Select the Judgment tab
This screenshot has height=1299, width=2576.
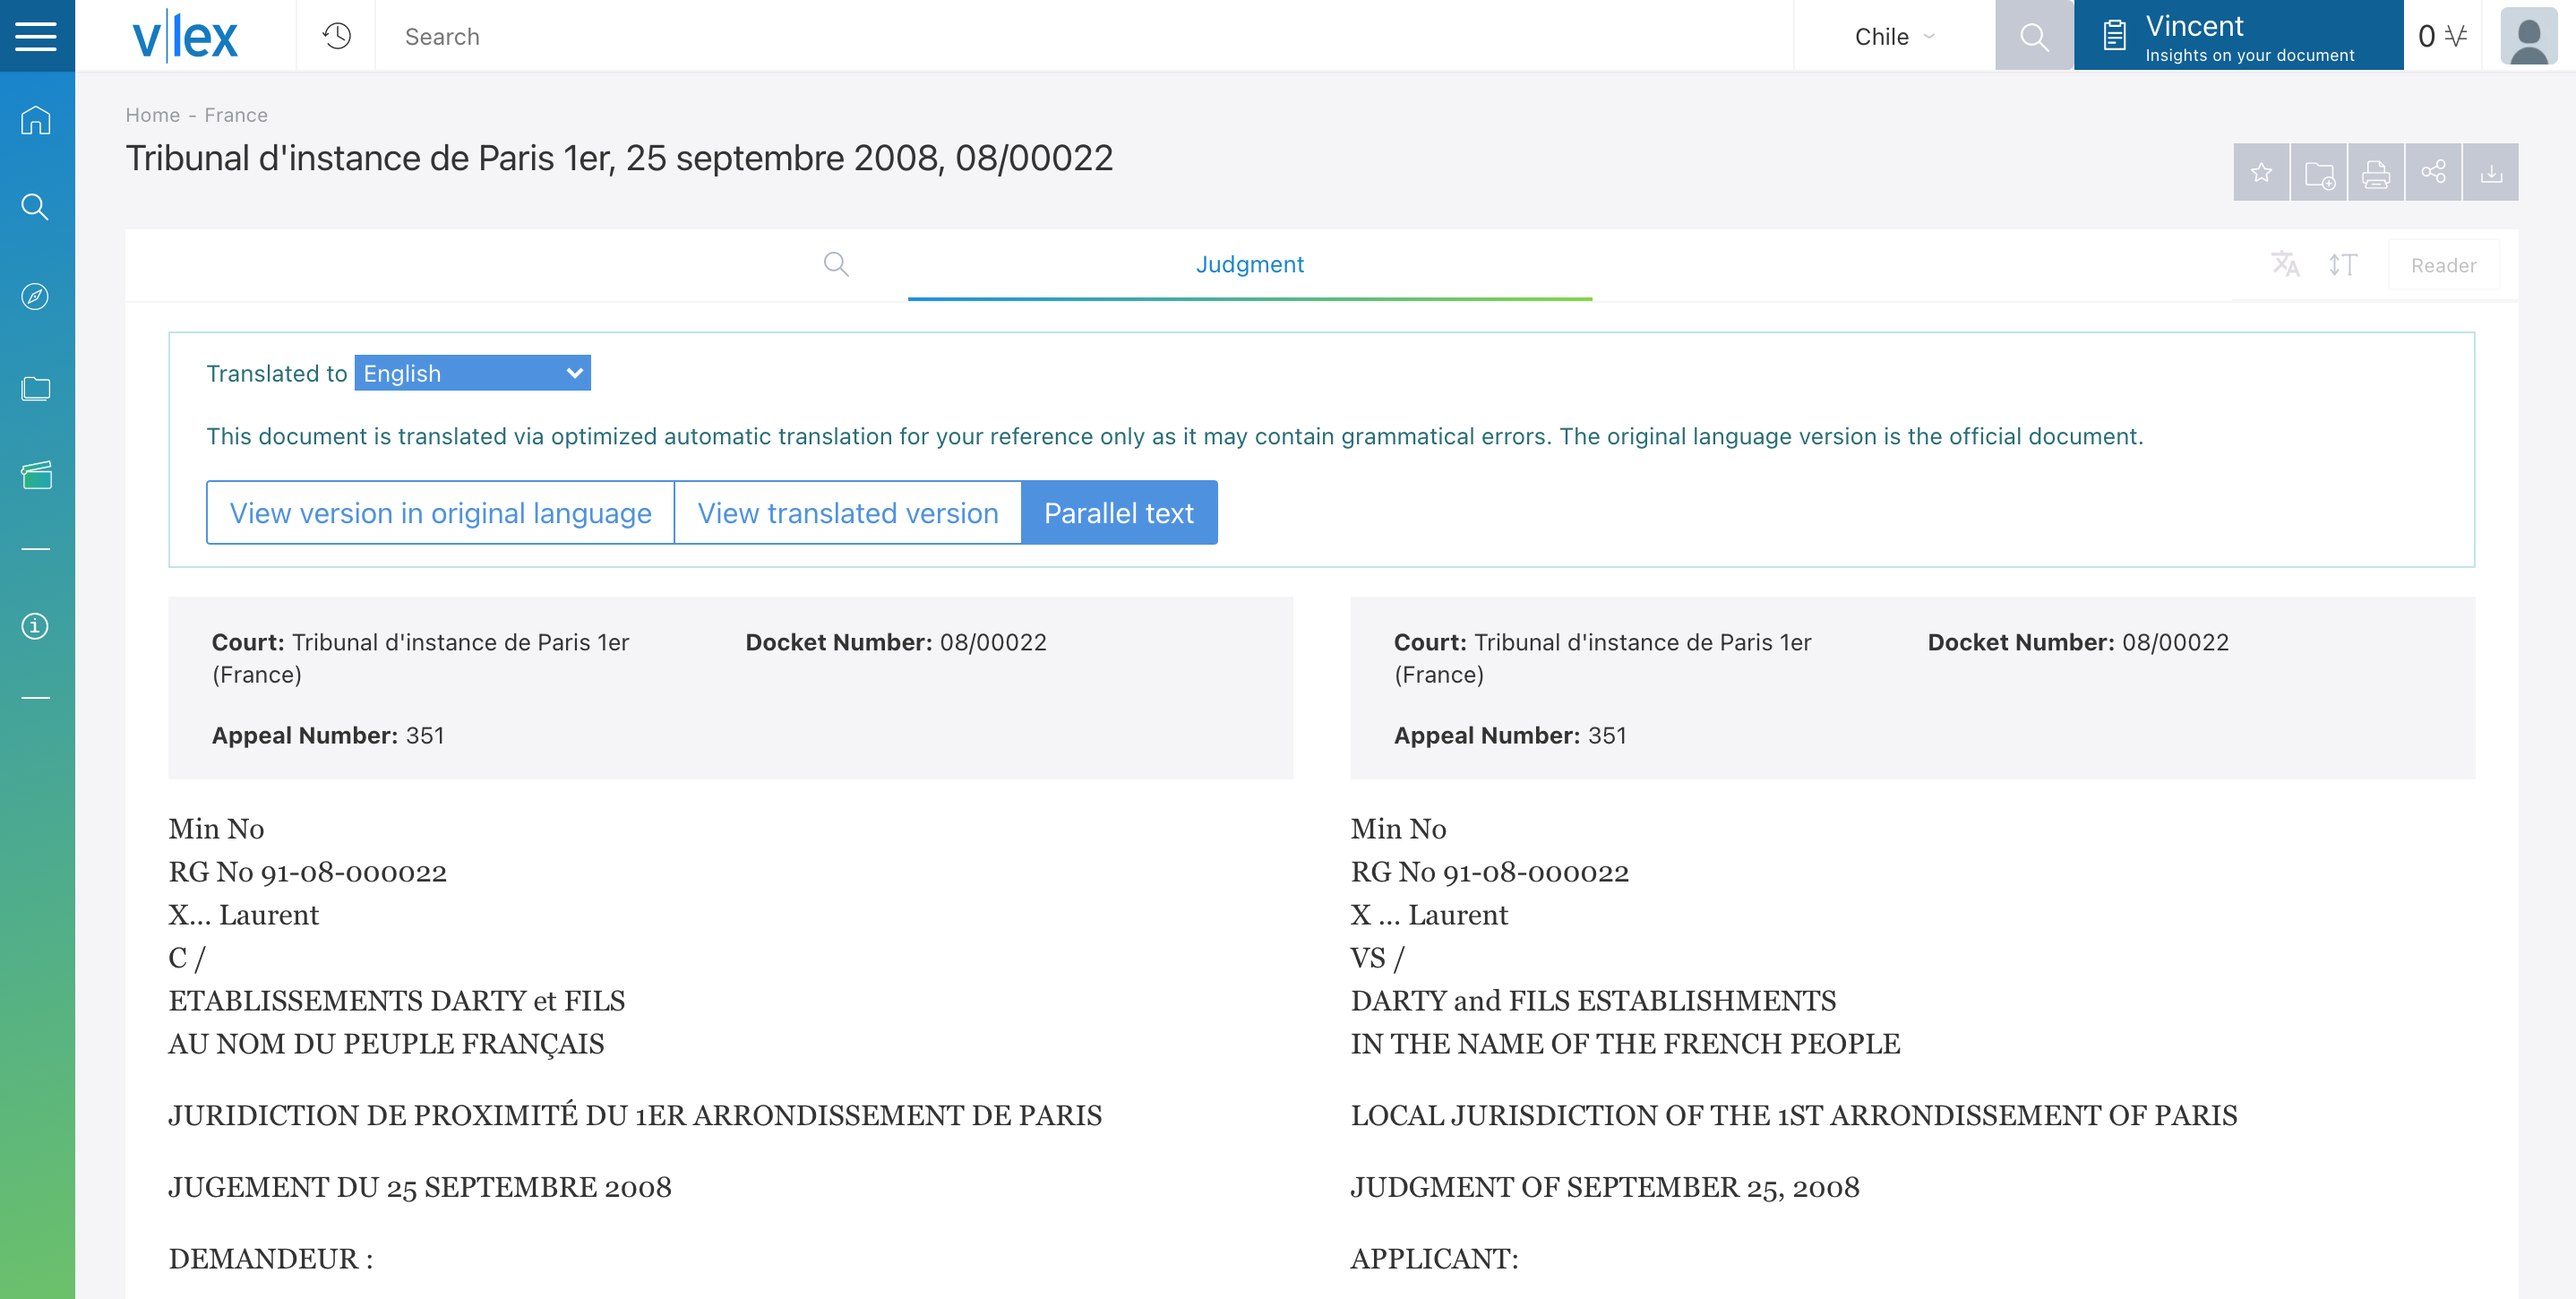pos(1250,265)
